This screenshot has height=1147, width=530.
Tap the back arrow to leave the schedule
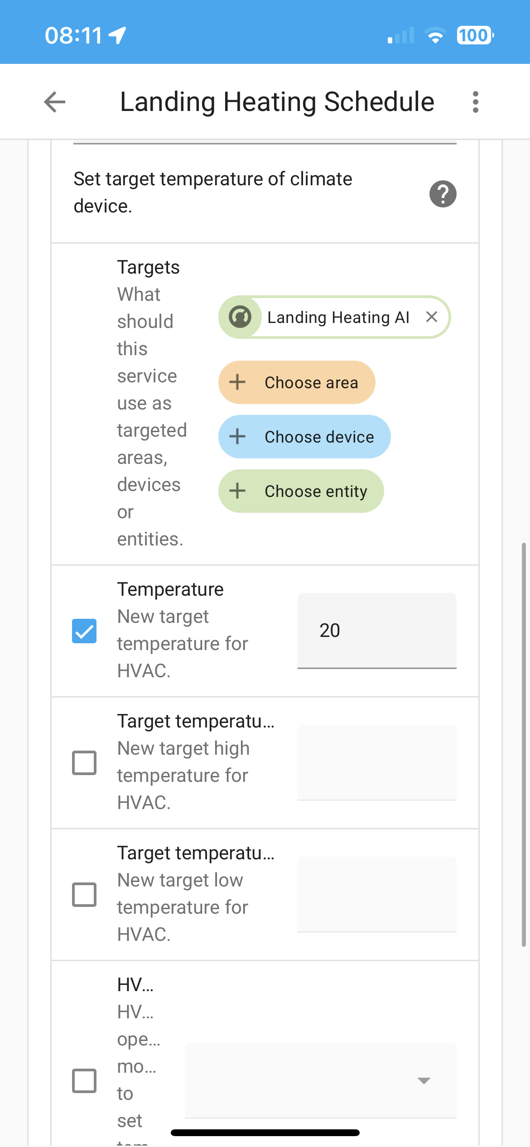pyautogui.click(x=54, y=102)
